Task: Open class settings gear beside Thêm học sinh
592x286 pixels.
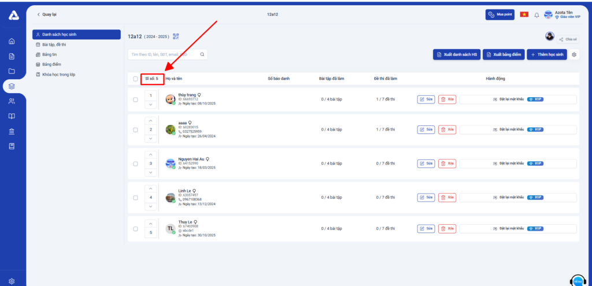Action: tap(574, 54)
